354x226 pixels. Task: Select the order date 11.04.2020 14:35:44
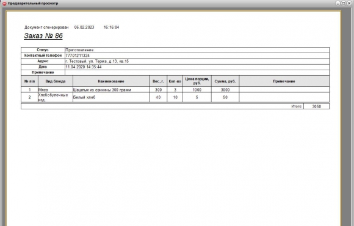click(84, 67)
